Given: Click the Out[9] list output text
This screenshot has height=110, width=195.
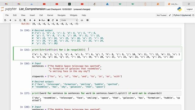Looking at the screenshot, I should click(x=55, y=24).
